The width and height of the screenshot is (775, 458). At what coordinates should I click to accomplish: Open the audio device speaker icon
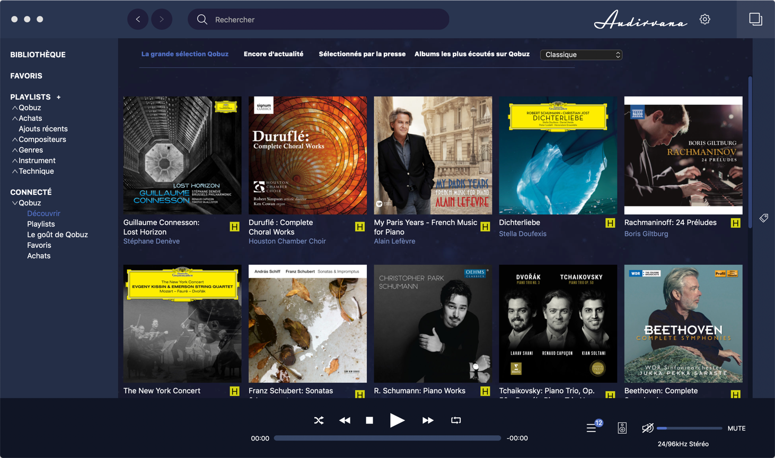[622, 428]
